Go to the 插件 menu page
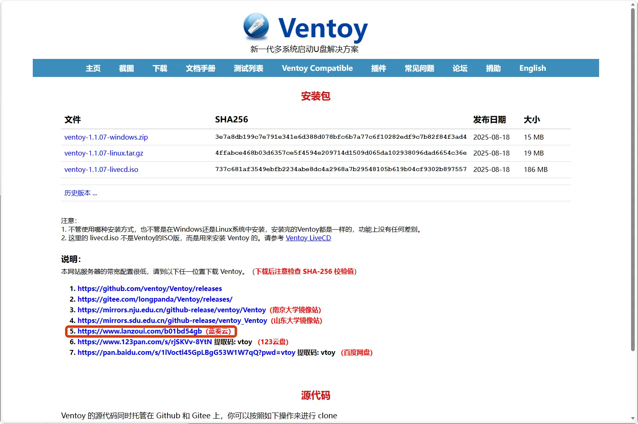The height and width of the screenshot is (424, 638). (378, 68)
